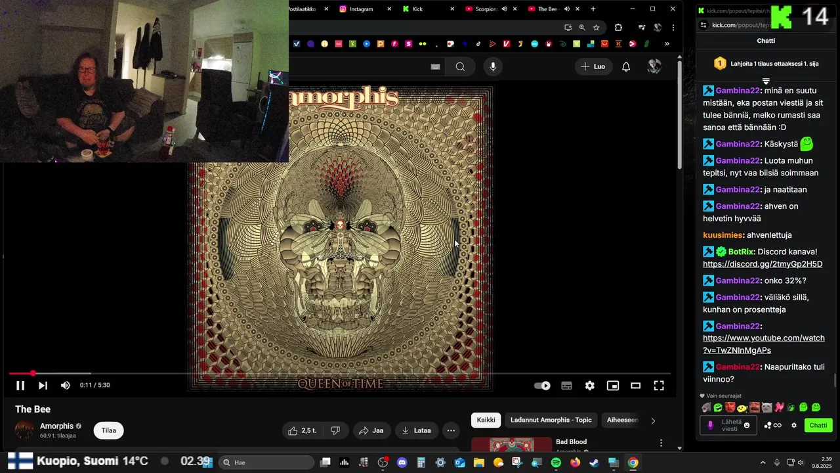Mute the YouTube player volume
Image resolution: width=840 pixels, height=473 pixels.
coord(65,386)
